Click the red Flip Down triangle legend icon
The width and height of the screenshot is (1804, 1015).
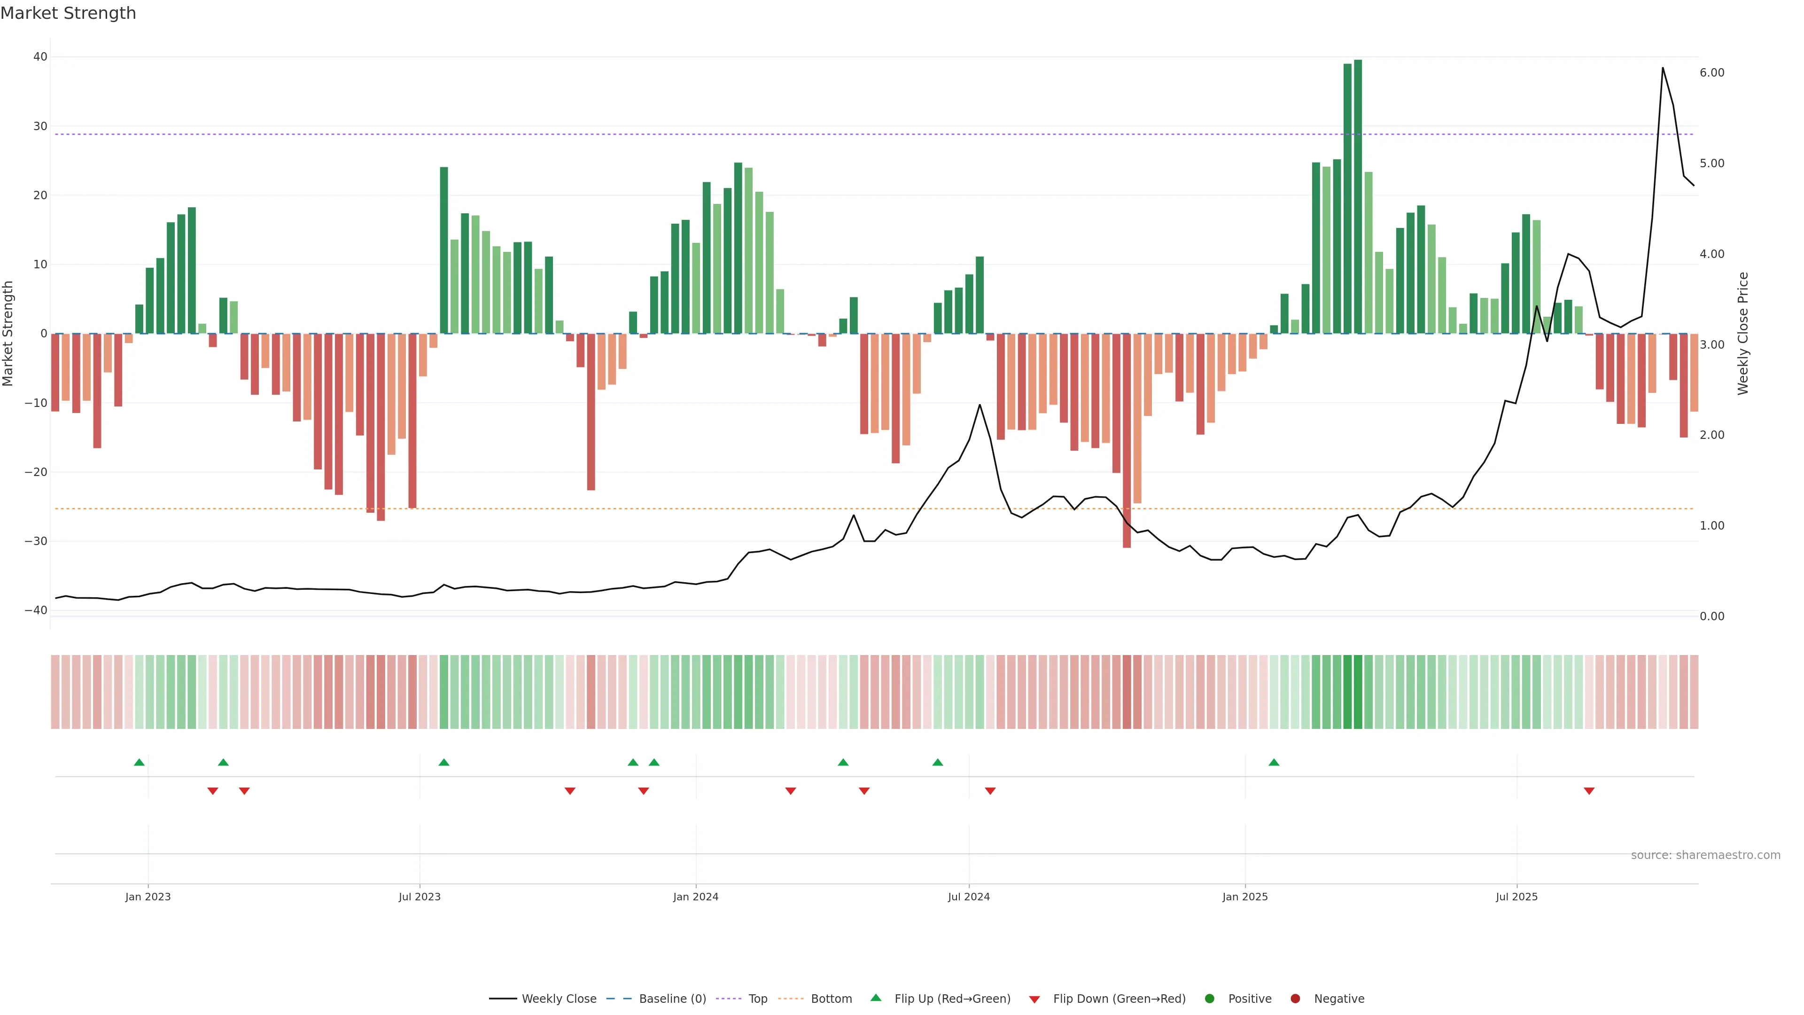tap(1034, 999)
